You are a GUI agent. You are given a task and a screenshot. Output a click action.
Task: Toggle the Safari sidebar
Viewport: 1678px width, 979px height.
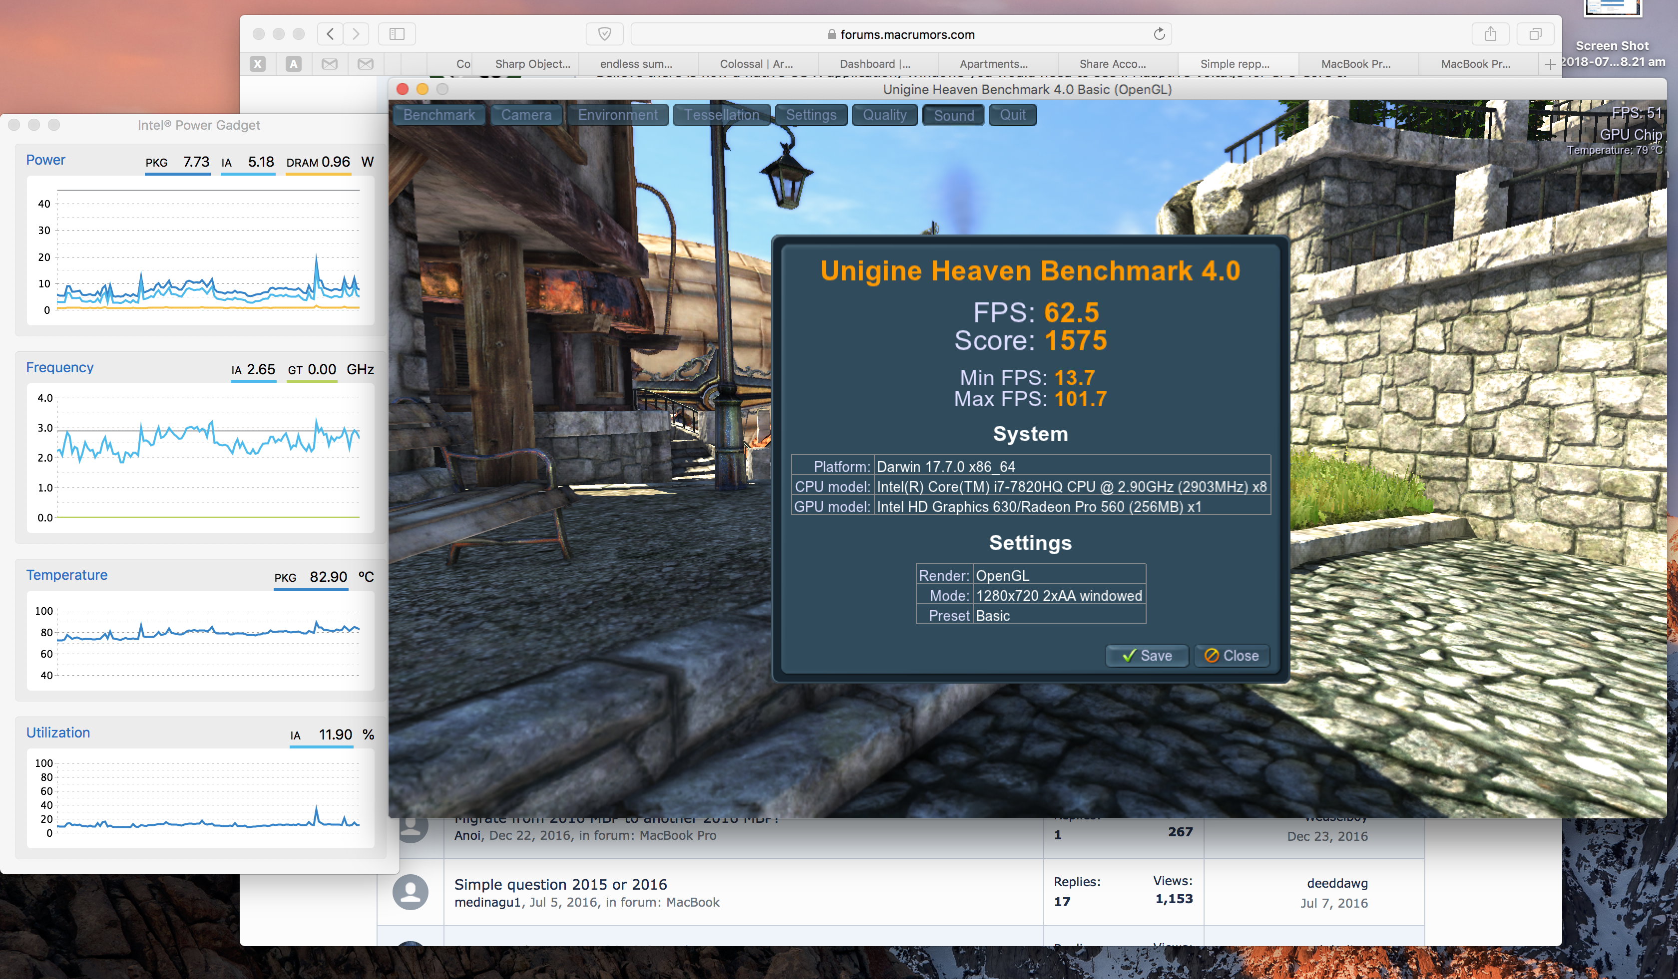[x=397, y=34]
